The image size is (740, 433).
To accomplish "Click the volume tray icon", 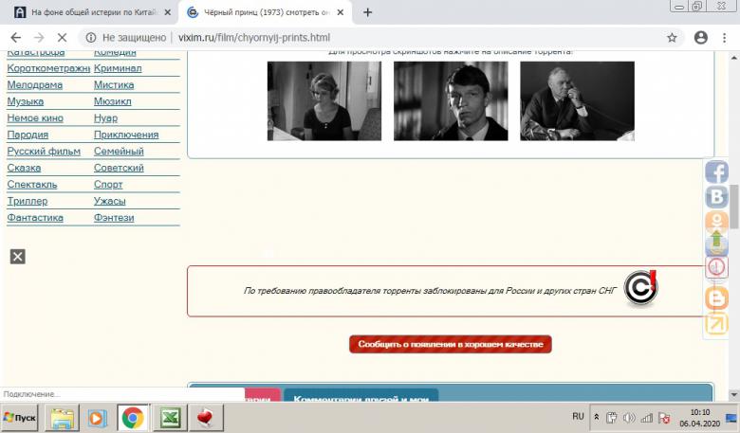I will pyautogui.click(x=629, y=418).
